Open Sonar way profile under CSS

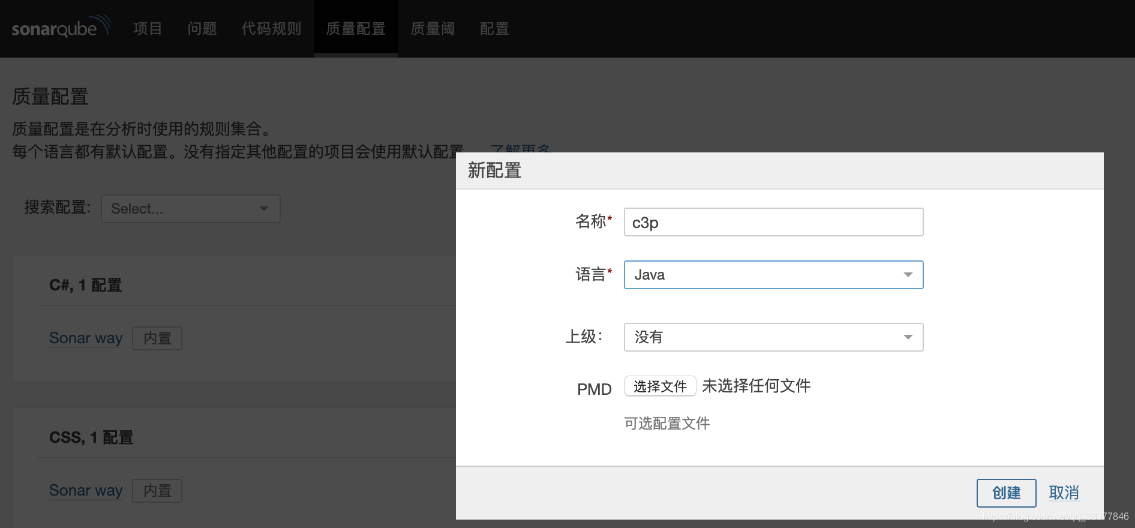coord(86,490)
